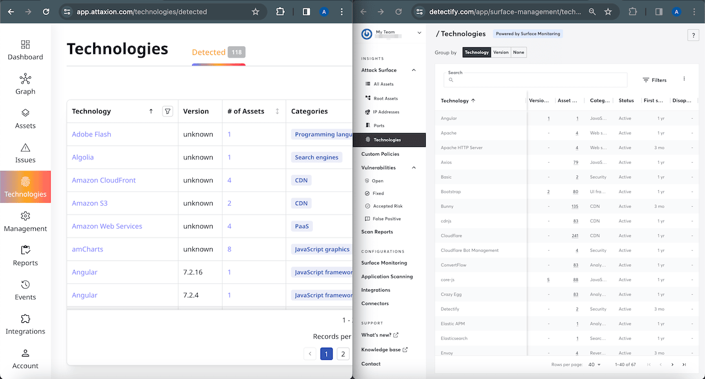Open the Filters panel in Detectify
Image resolution: width=705 pixels, height=379 pixels.
[x=654, y=80]
